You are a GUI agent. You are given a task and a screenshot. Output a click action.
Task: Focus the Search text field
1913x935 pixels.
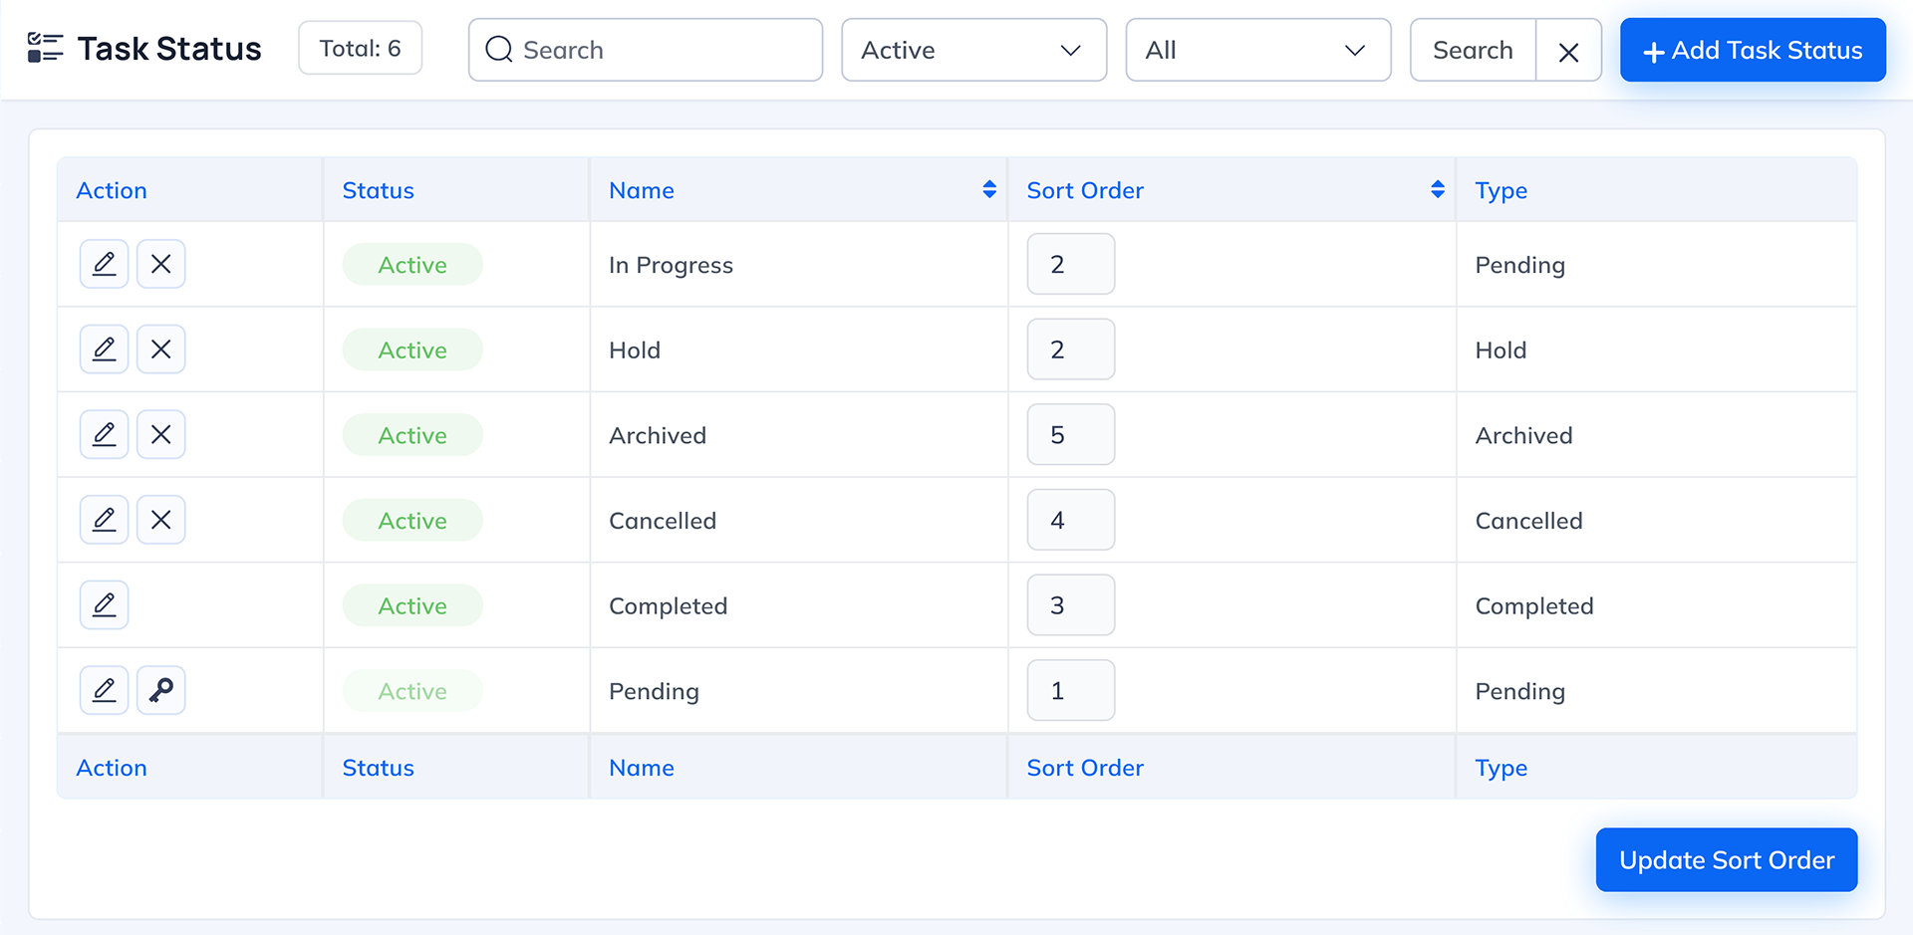pos(658,50)
